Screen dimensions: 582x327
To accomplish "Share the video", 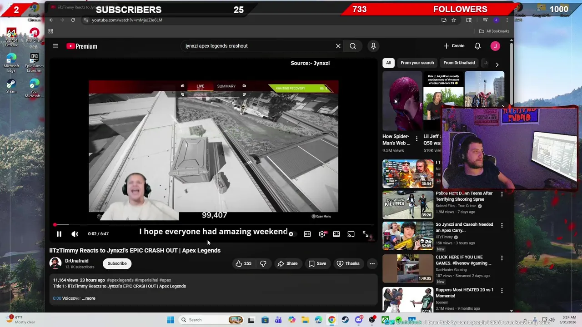I will [287, 263].
